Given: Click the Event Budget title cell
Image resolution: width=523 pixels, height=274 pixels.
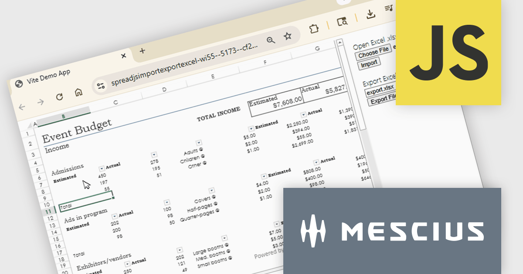Looking at the screenshot, I should (x=77, y=131).
